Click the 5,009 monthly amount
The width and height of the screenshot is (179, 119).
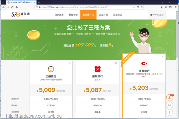[47, 90]
